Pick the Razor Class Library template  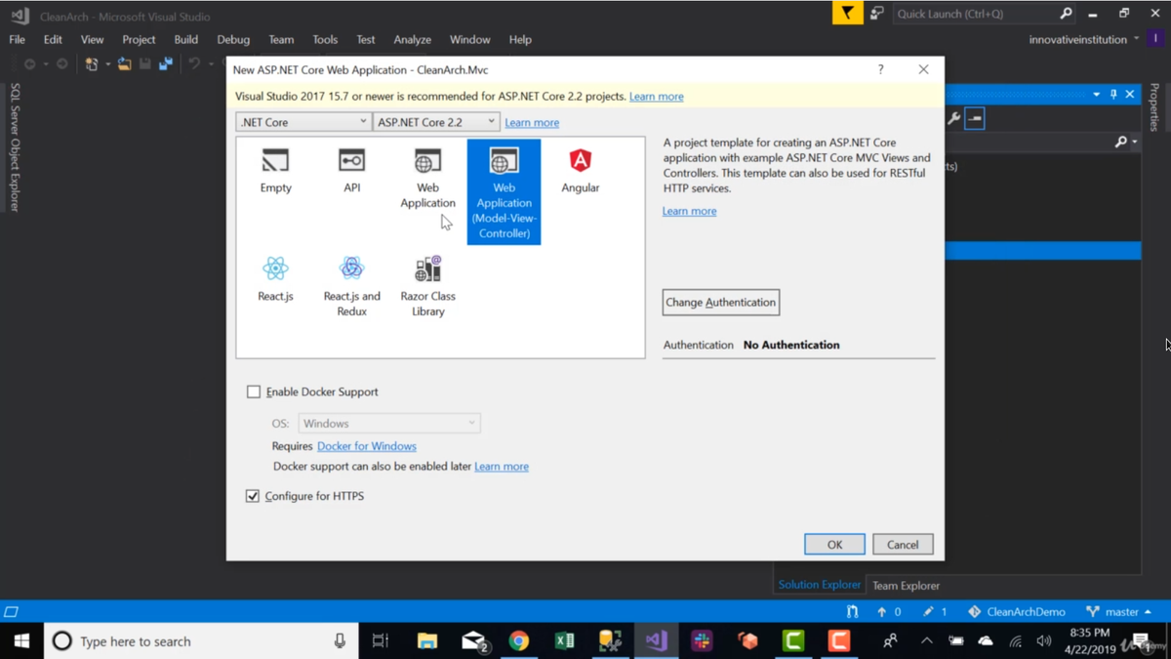pyautogui.click(x=427, y=286)
